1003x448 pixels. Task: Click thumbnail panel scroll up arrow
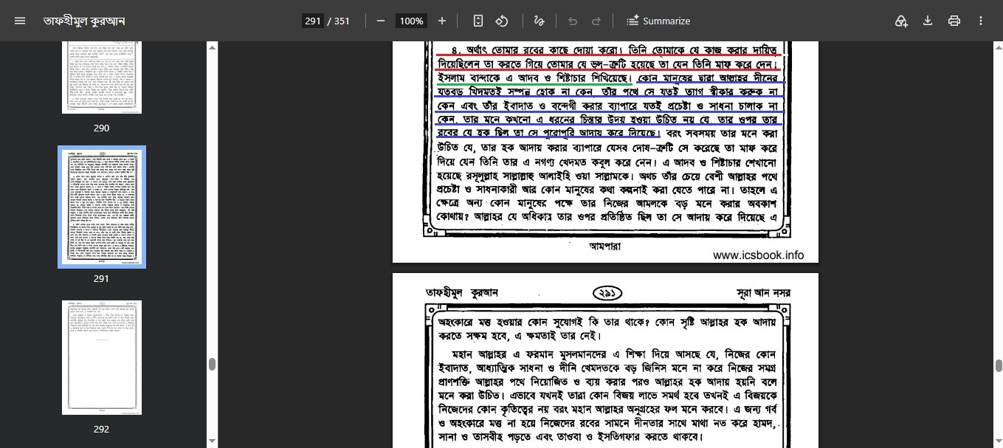[x=212, y=47]
